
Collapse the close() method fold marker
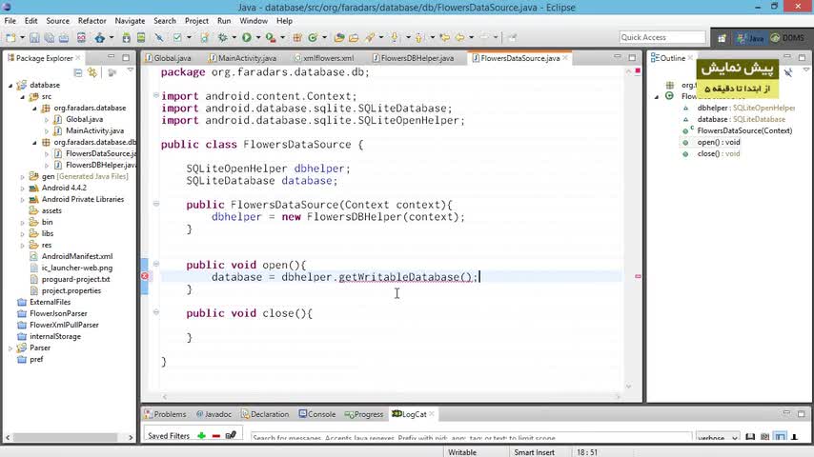[155, 312]
